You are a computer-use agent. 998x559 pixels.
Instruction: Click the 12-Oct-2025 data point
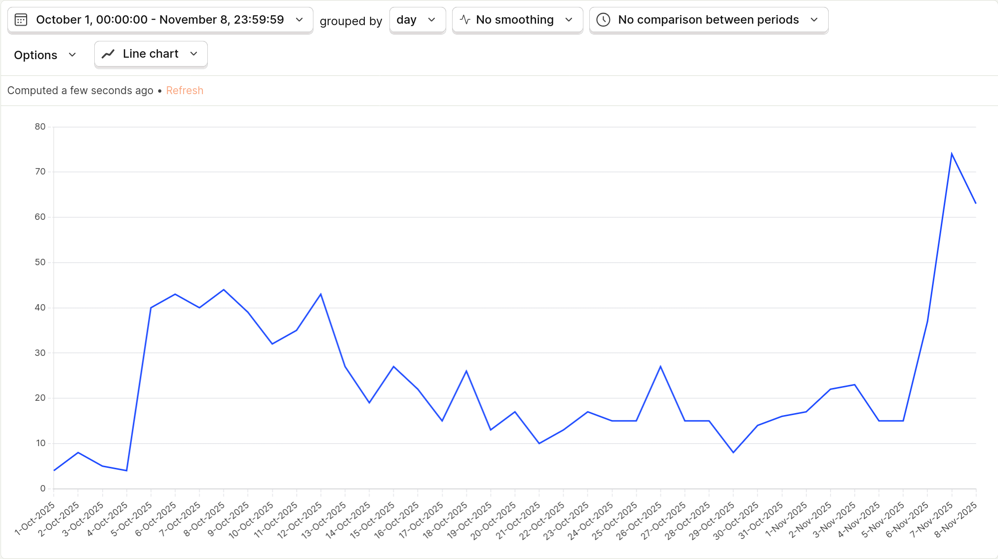coord(321,294)
